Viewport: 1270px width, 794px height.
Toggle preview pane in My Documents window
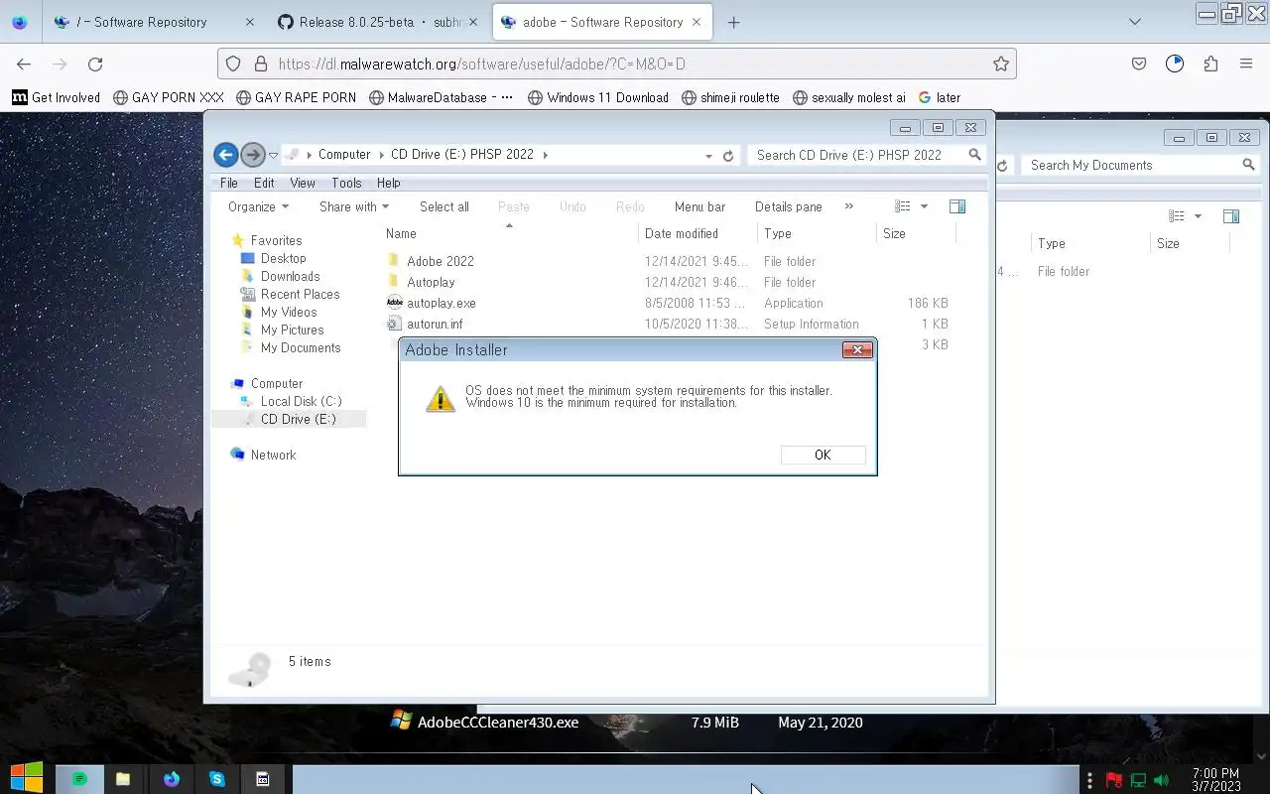pyautogui.click(x=1231, y=216)
